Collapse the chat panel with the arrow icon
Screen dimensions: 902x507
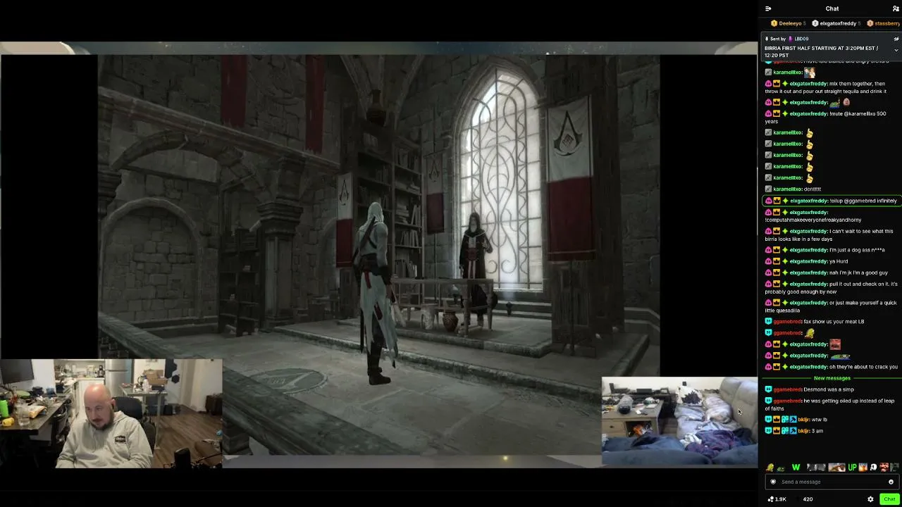(768, 8)
